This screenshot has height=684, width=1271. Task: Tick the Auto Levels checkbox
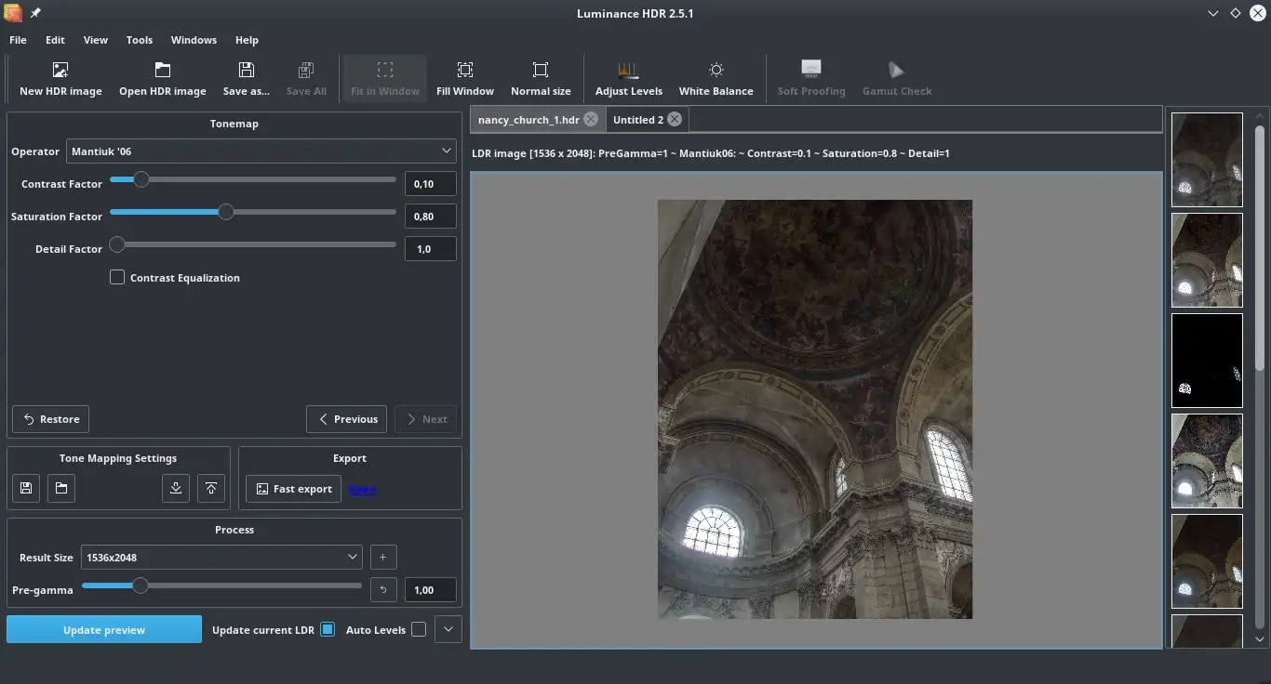(419, 629)
